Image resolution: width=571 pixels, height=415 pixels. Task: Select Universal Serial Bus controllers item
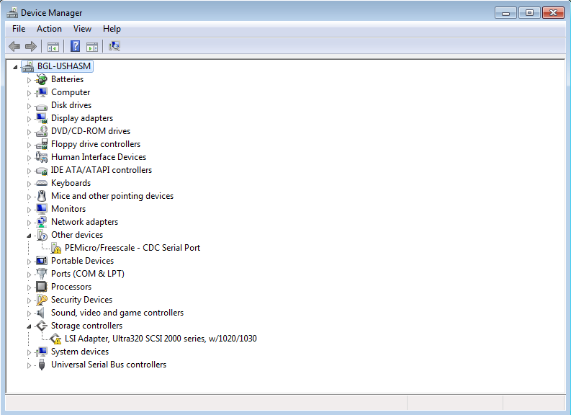(x=108, y=365)
